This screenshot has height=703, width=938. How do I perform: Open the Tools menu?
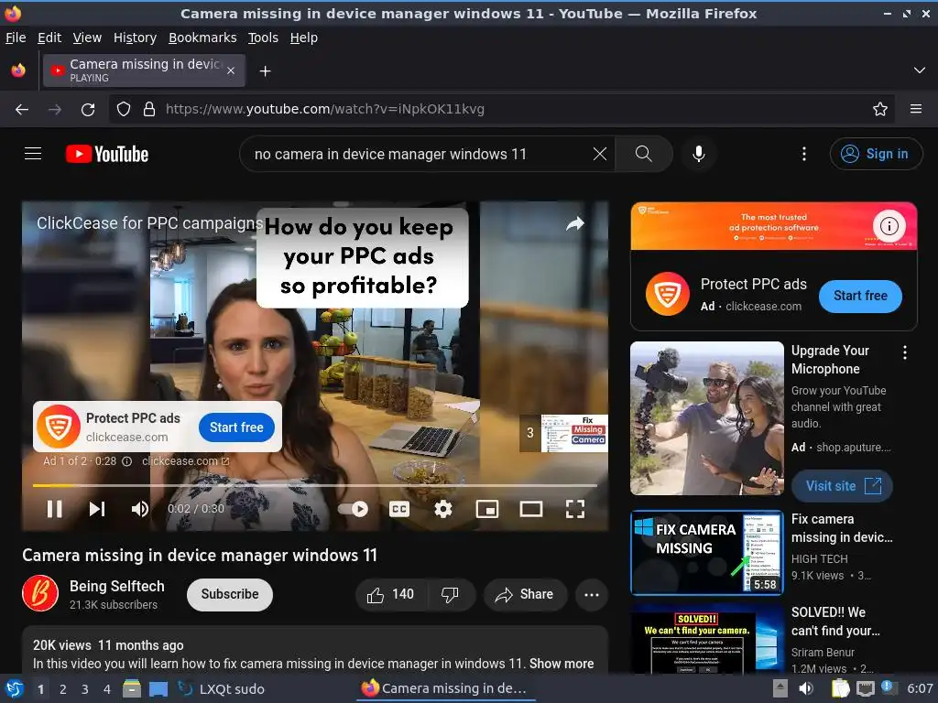point(263,38)
